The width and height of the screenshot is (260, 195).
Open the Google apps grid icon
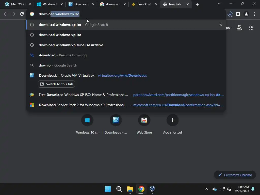[x=251, y=28]
